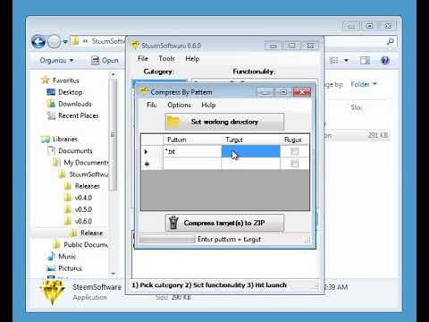Click search magnifier icon in Explorer
Screen dimensions: 429x322
pyautogui.click(x=391, y=41)
